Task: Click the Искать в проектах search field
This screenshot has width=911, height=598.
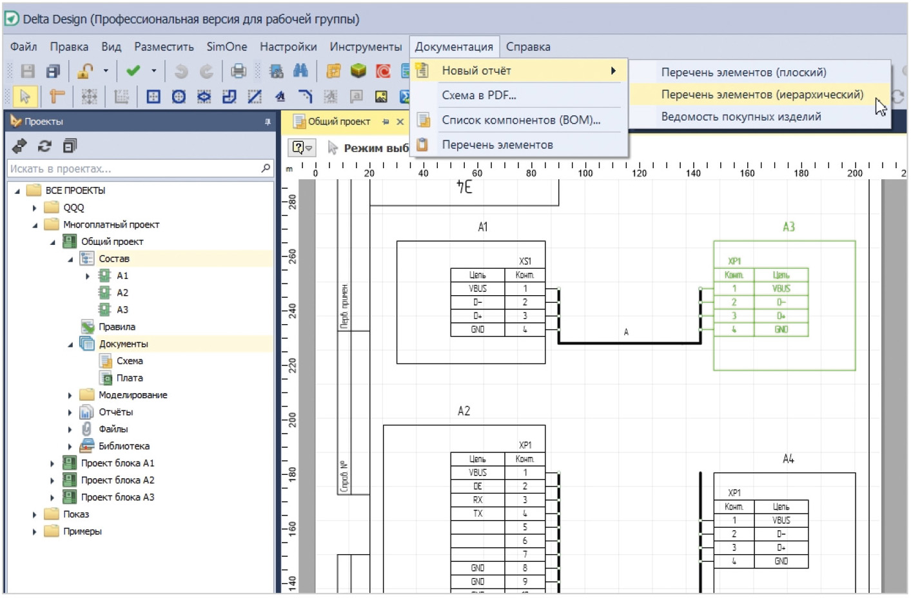Action: (x=132, y=169)
